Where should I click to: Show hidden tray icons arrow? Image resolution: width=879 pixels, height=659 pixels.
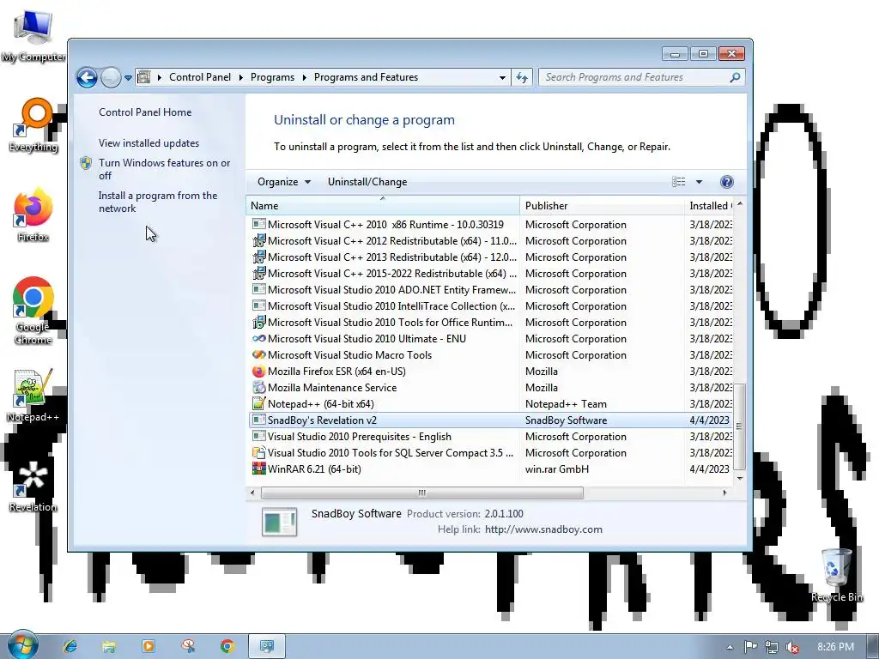[x=730, y=647]
